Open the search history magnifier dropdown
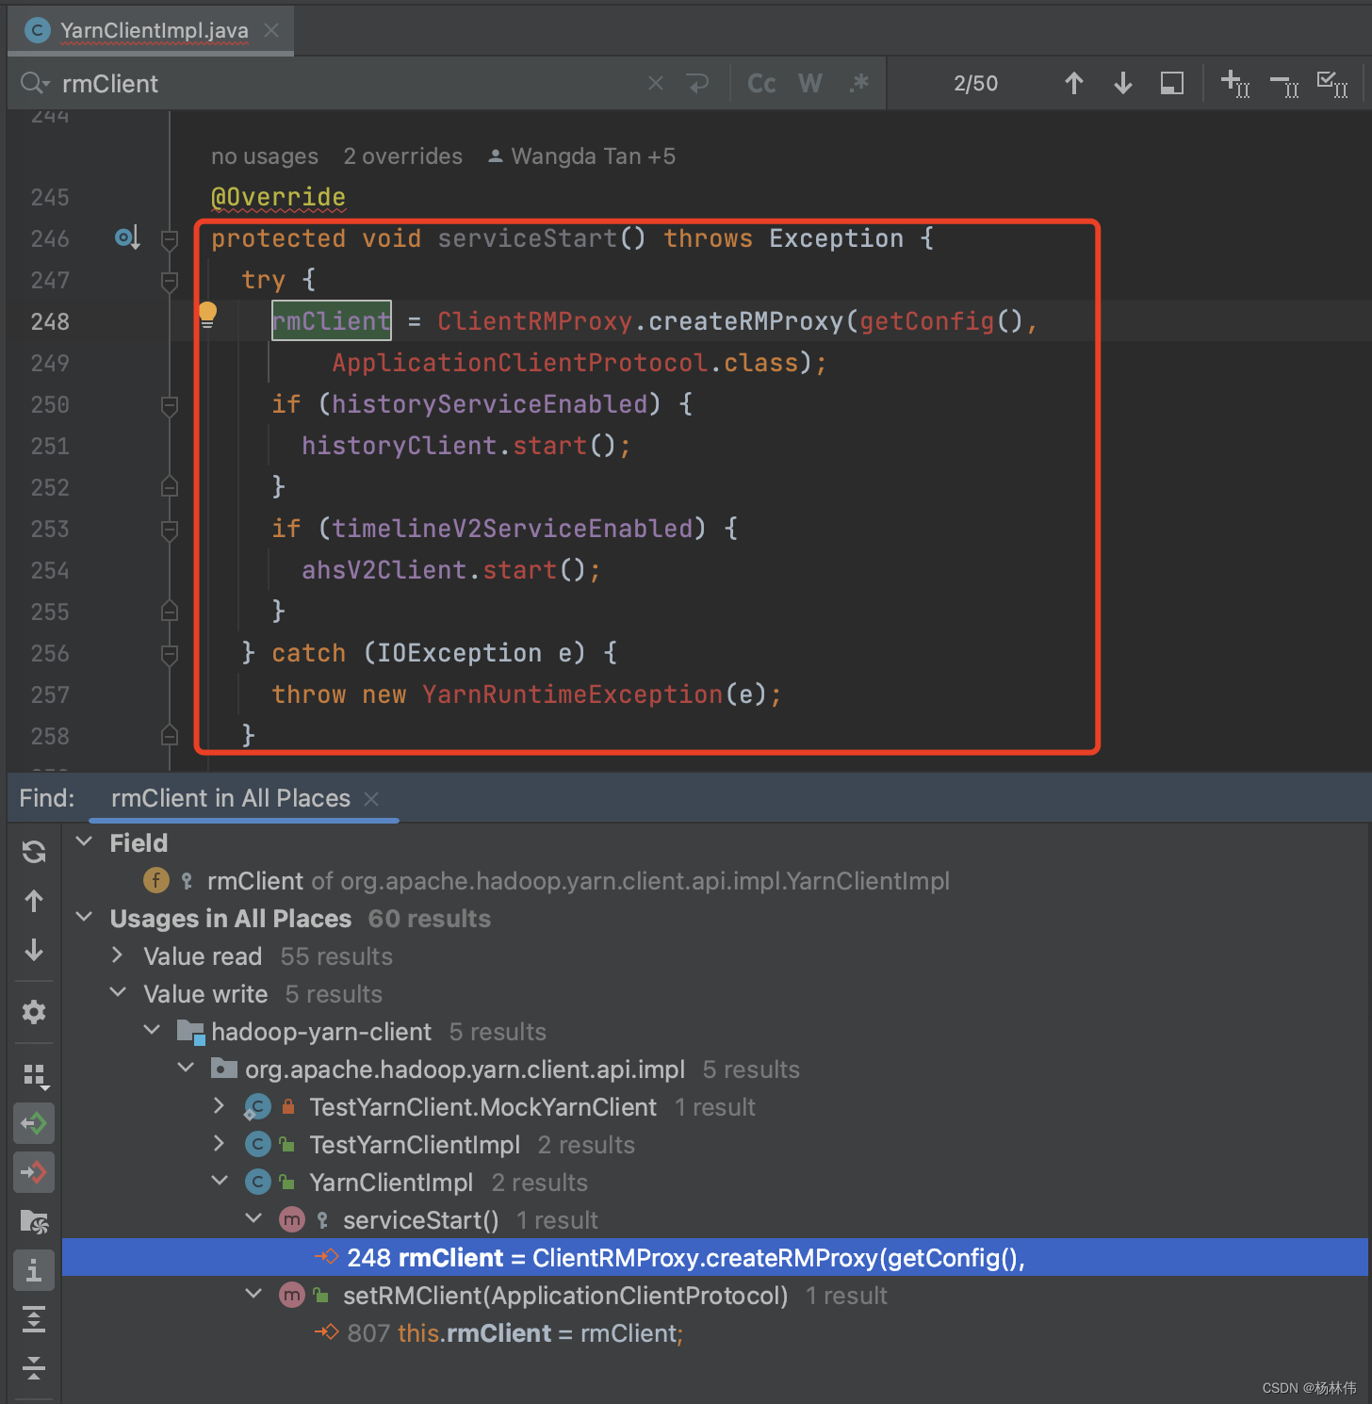The height and width of the screenshot is (1404, 1372). (x=34, y=83)
